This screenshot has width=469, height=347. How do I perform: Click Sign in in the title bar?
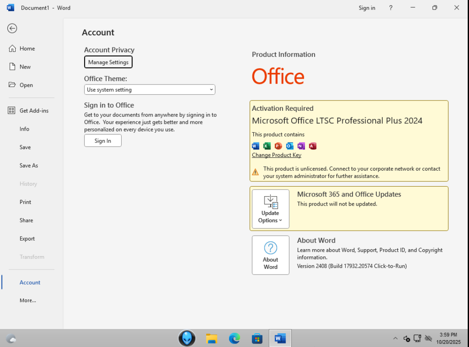(367, 8)
